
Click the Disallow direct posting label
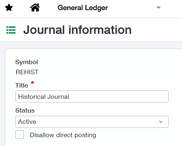(x=63, y=135)
